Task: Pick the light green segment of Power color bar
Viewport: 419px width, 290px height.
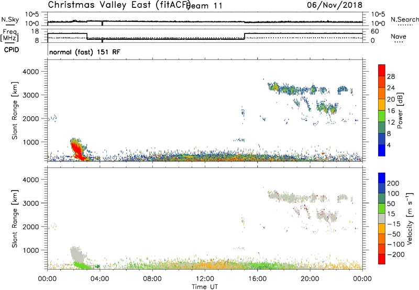Action: click(x=382, y=116)
